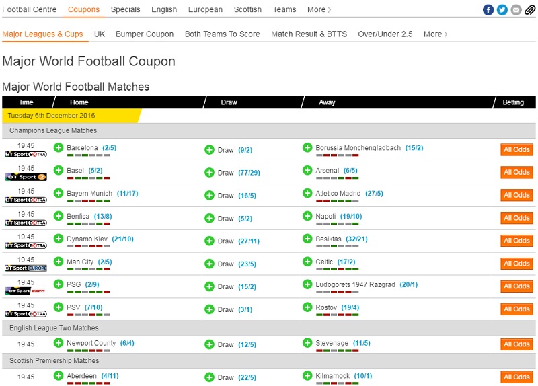The width and height of the screenshot is (538, 386).
Task: View All Odds for Barcelona match
Action: click(516, 149)
